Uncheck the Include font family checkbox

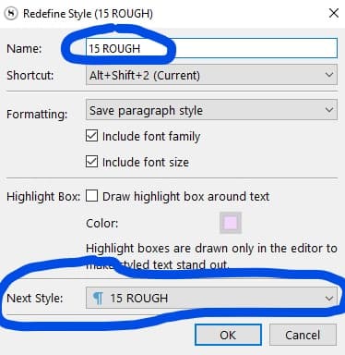(x=91, y=136)
